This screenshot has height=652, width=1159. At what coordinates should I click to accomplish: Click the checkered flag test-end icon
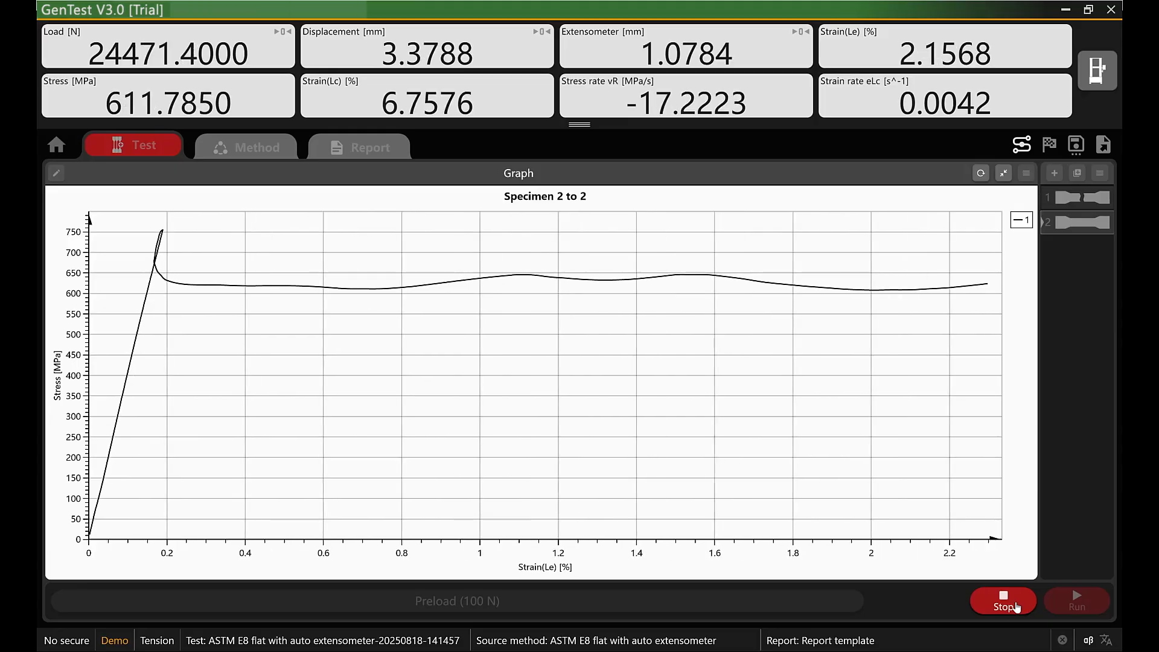(1049, 144)
